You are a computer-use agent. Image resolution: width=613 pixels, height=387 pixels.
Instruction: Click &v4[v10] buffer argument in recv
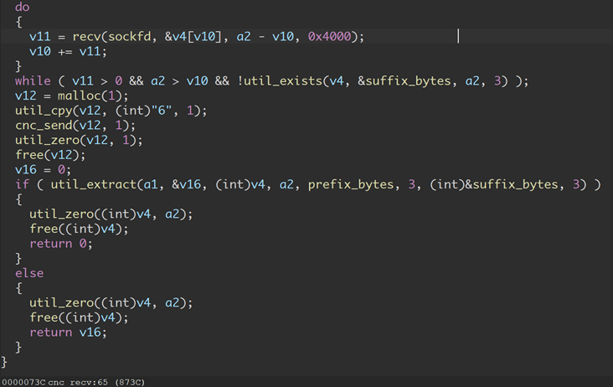[193, 37]
